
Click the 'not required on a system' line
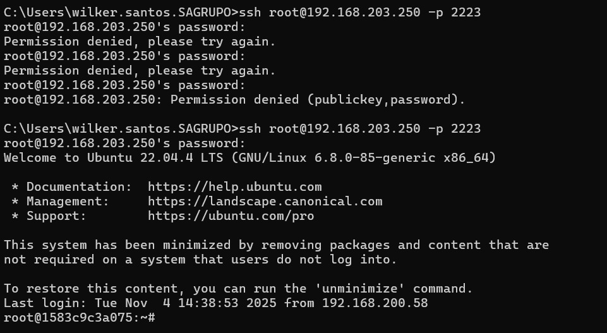tap(200, 260)
